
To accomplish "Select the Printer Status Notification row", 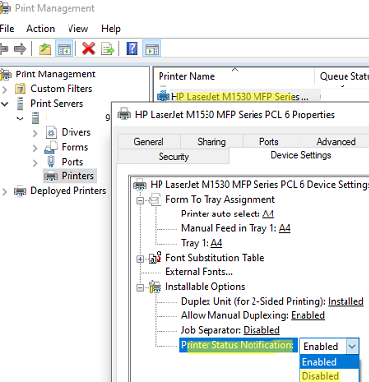I will click(238, 345).
